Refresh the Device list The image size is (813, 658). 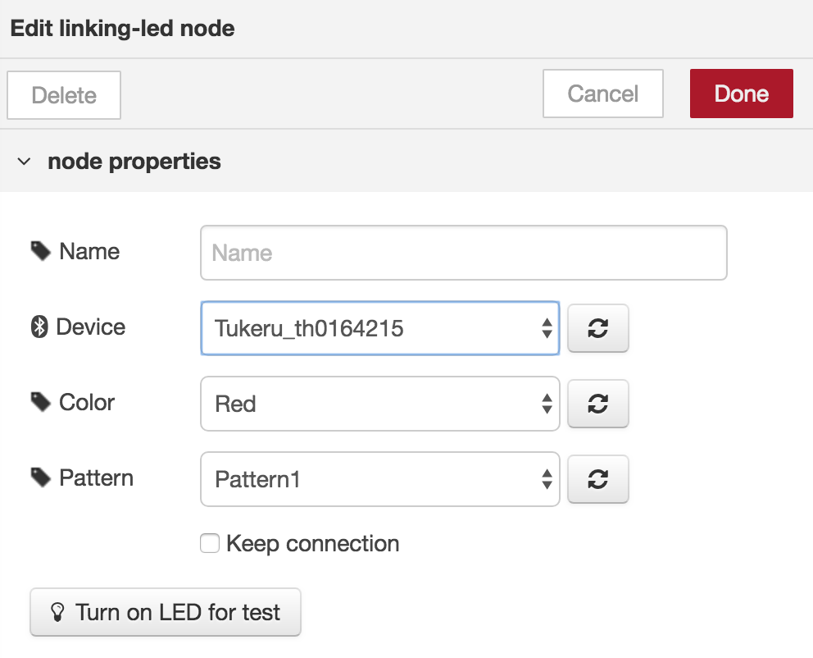(597, 328)
